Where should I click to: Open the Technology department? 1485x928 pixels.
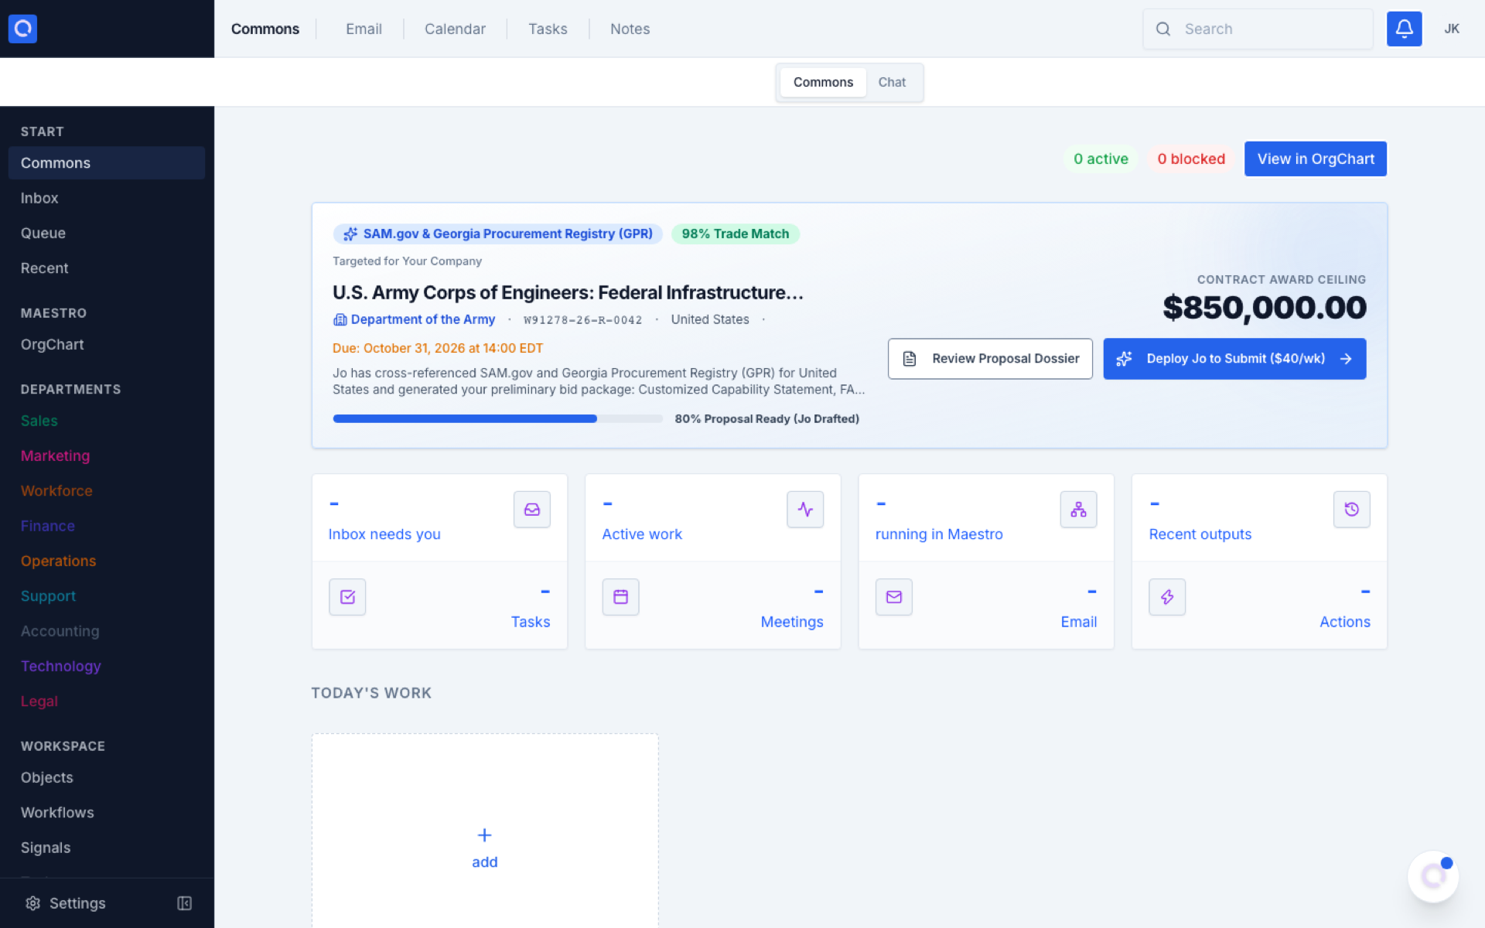point(107,666)
